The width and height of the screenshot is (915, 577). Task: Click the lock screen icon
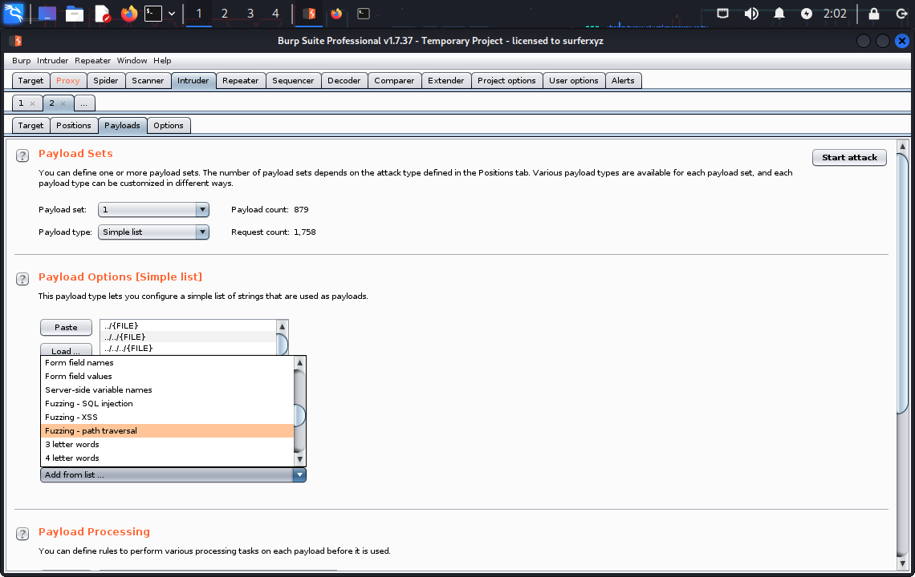coord(873,14)
